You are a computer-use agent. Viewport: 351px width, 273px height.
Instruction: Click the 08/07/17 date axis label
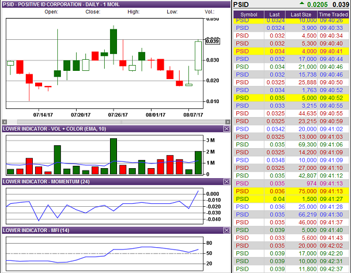tap(193, 115)
